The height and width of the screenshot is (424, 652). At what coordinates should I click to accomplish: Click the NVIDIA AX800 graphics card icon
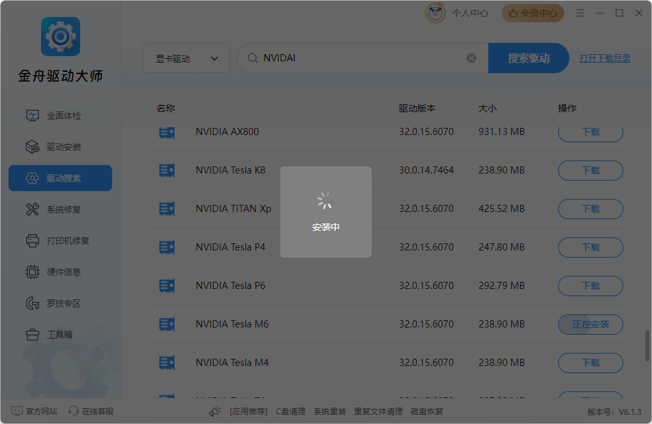coord(167,132)
